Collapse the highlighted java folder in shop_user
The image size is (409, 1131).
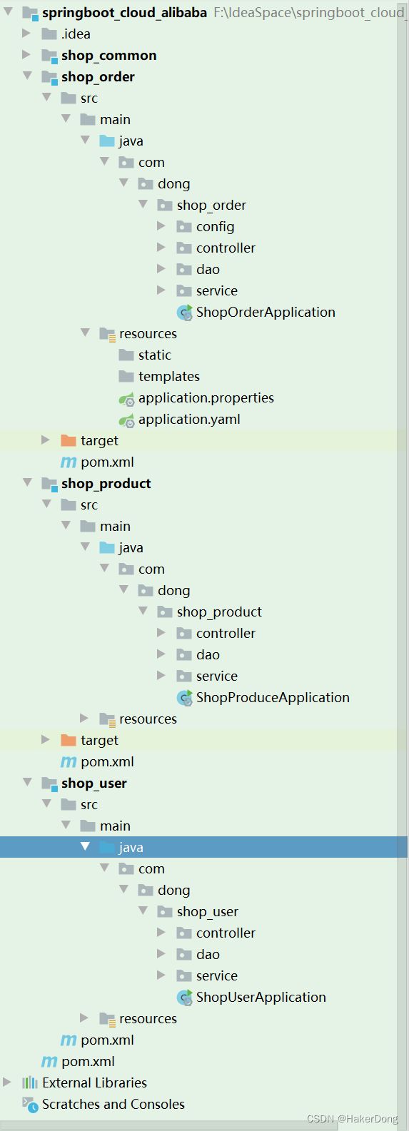tap(85, 846)
